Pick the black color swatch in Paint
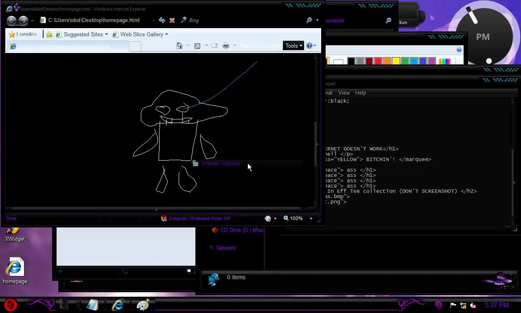This screenshot has width=521, height=313. coord(351,62)
